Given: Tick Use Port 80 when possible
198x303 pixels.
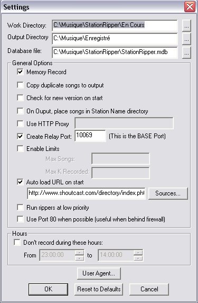Looking at the screenshot, I should point(20,219).
